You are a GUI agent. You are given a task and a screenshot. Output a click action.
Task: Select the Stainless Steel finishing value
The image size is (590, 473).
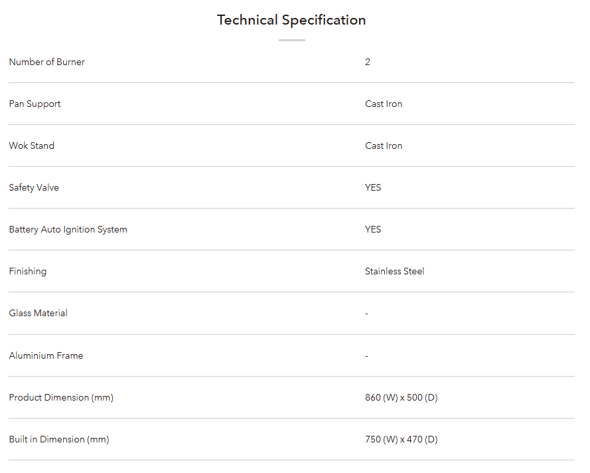click(394, 271)
